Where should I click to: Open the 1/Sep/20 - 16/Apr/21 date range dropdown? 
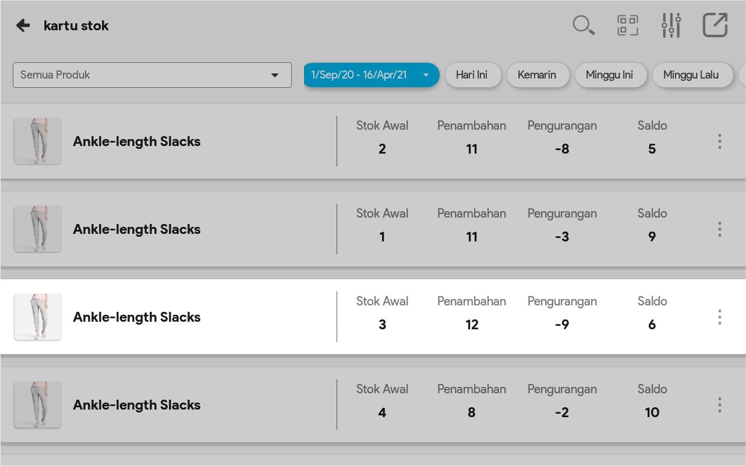pos(371,75)
